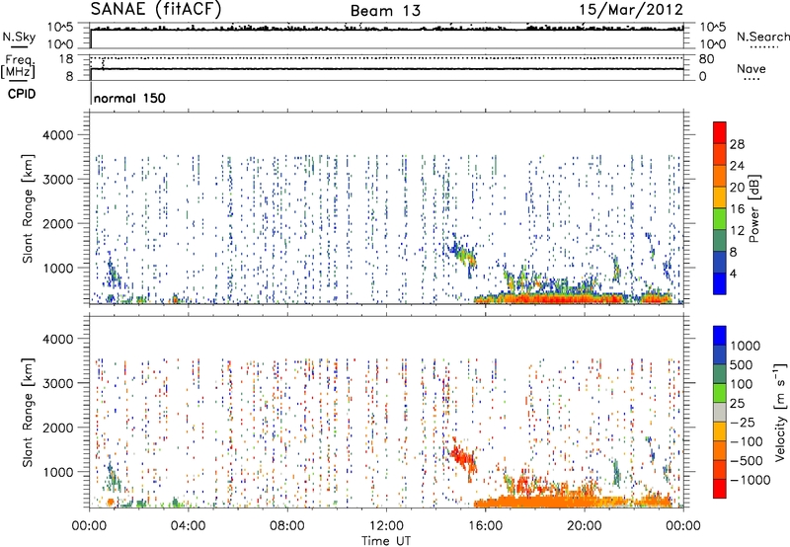Click the 08:00 time tick label
The height and width of the screenshot is (547, 790).
[x=287, y=526]
